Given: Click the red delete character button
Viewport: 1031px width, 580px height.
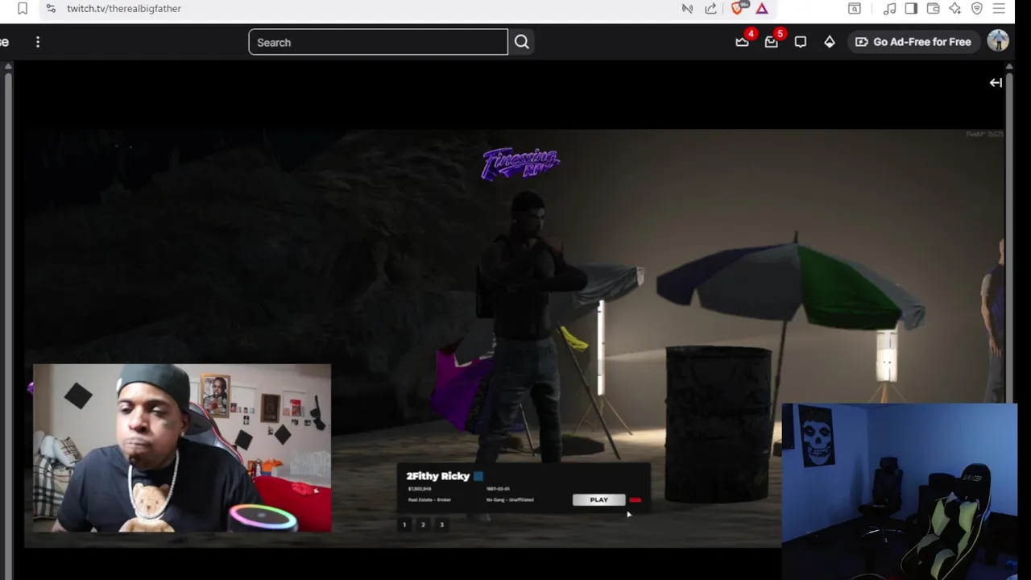Looking at the screenshot, I should (x=636, y=500).
